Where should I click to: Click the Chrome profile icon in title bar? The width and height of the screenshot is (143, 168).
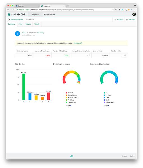point(135,6)
